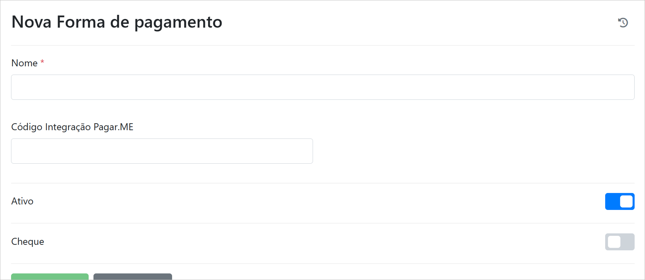Click the white knob of the Cheque switch

[614, 242]
